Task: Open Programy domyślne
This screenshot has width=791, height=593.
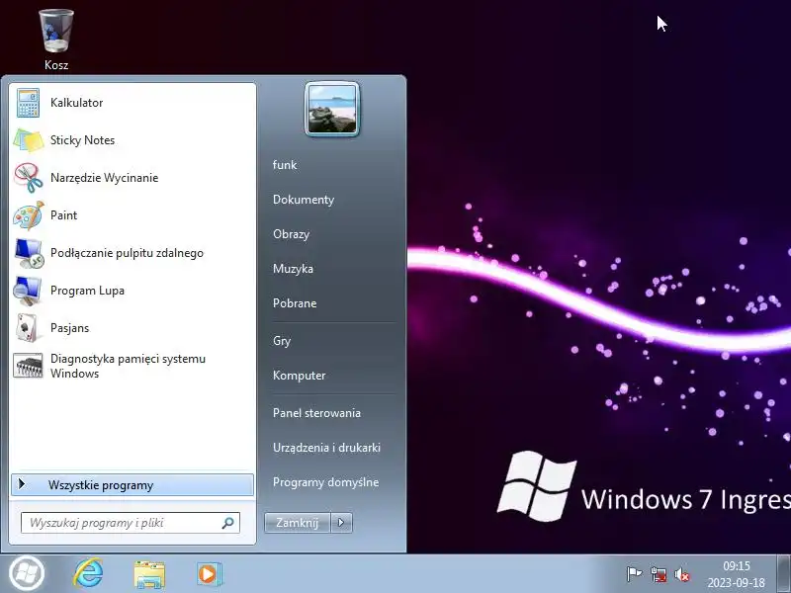Action: point(326,482)
